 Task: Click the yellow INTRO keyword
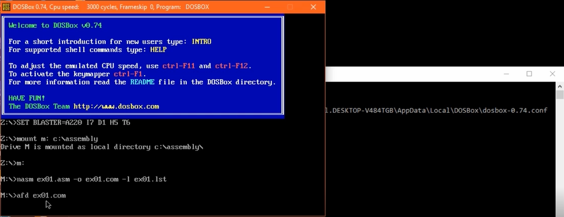[x=201, y=42]
